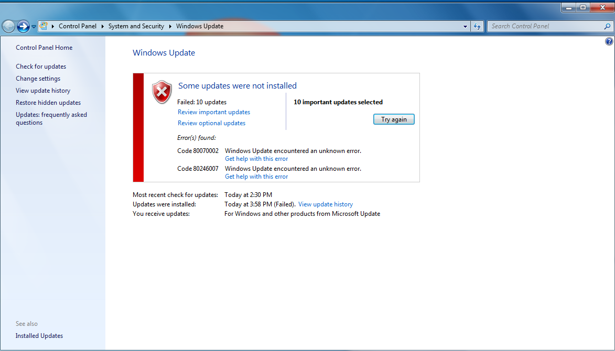This screenshot has height=351, width=615.
Task: Click '10 important updates selected' text
Action: tap(338, 102)
